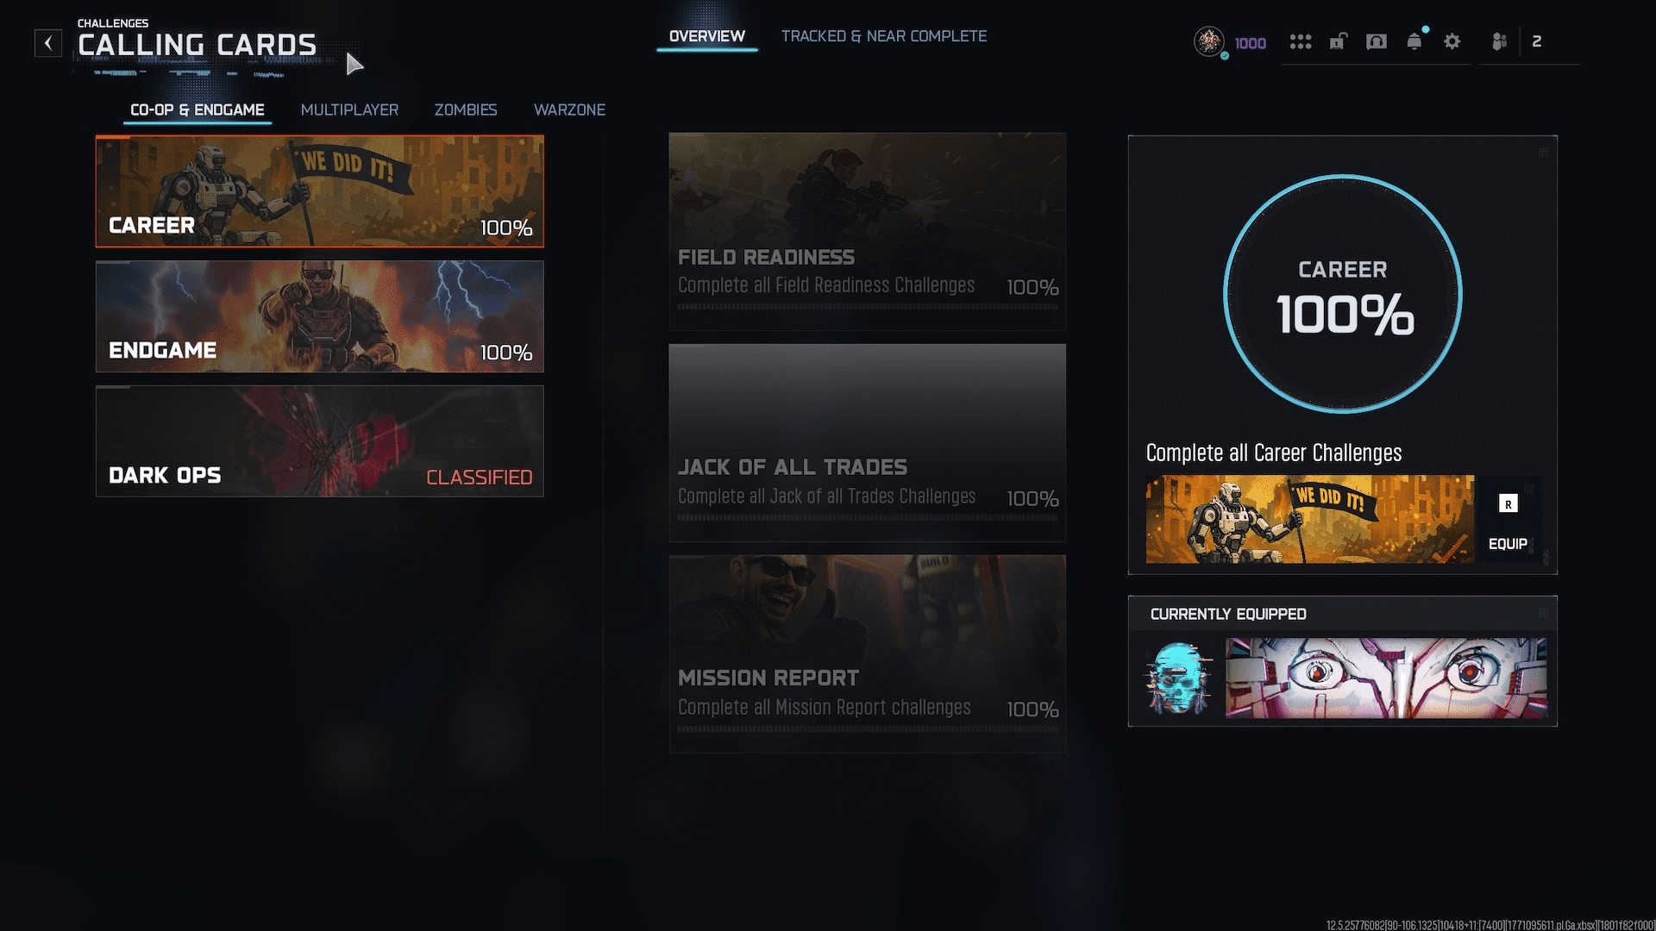Open the Field Readiness challenge card
This screenshot has width=1656, height=931.
click(x=867, y=231)
